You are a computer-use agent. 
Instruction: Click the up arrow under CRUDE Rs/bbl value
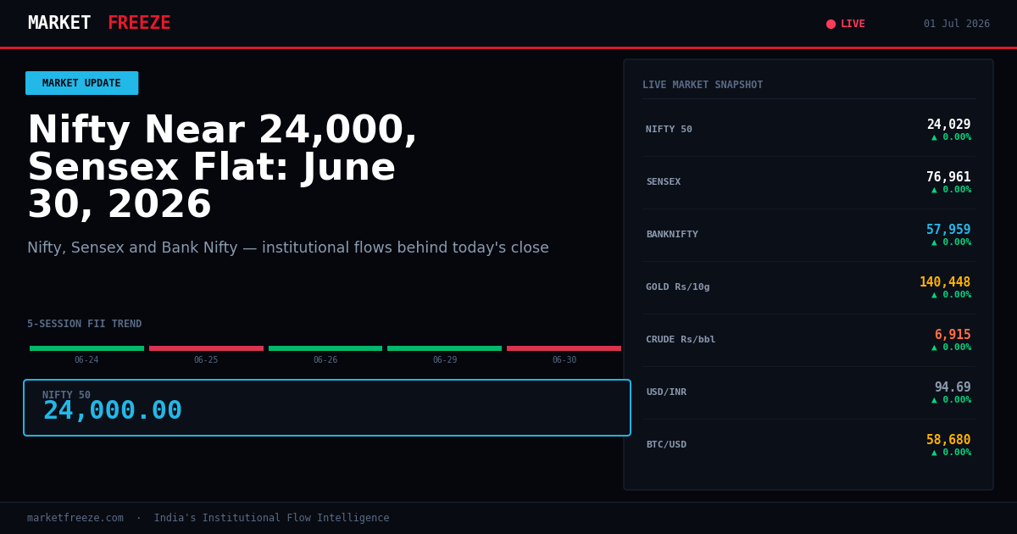935,348
